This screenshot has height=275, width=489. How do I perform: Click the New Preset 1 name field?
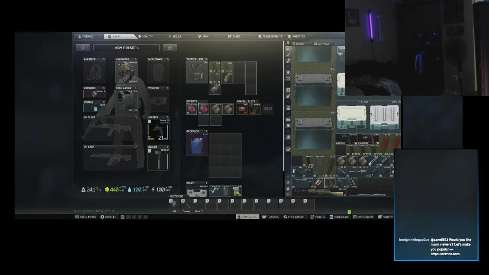(126, 48)
